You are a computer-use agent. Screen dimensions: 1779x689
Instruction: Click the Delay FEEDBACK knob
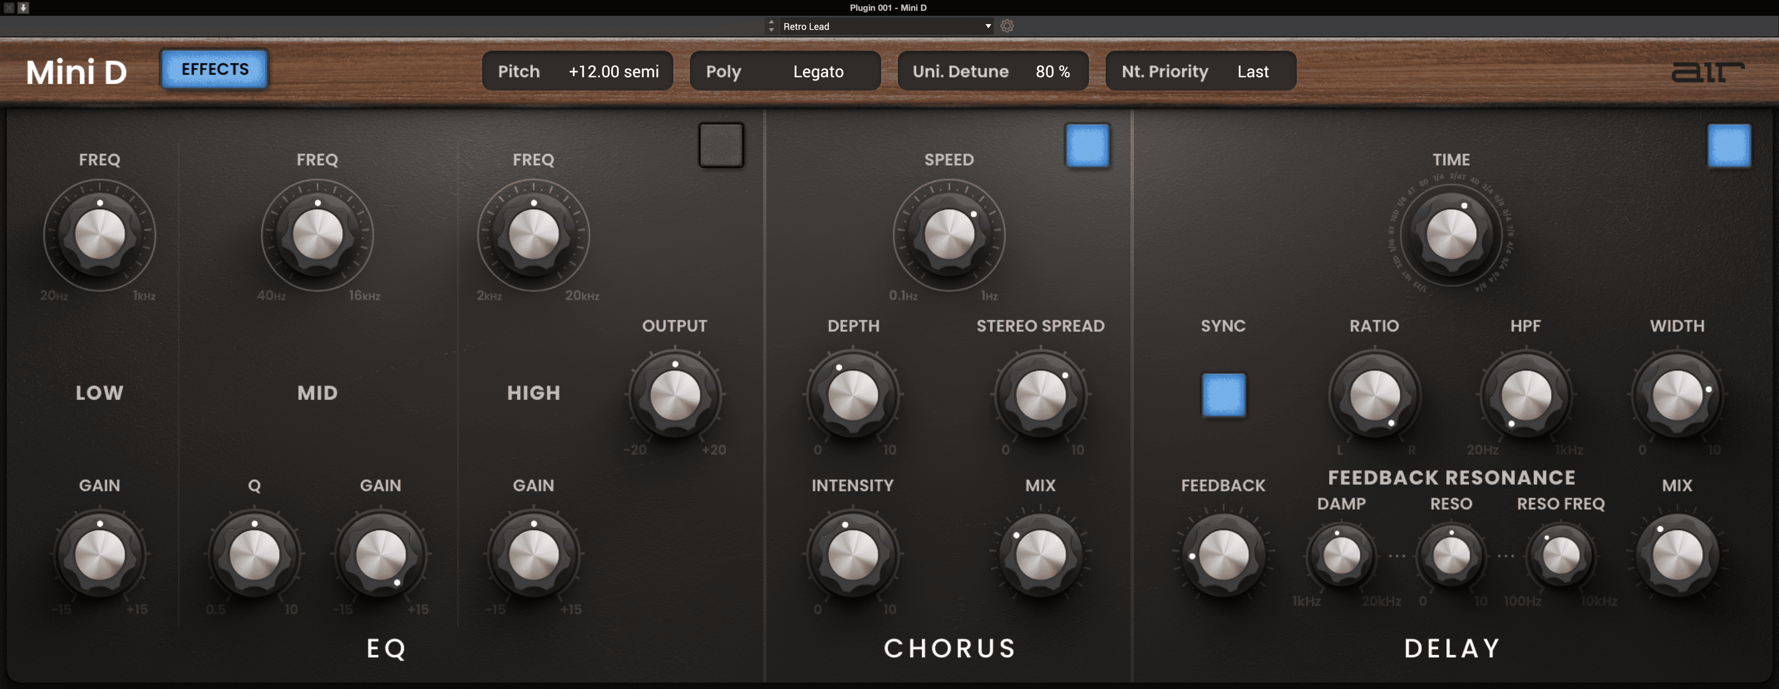point(1223,555)
